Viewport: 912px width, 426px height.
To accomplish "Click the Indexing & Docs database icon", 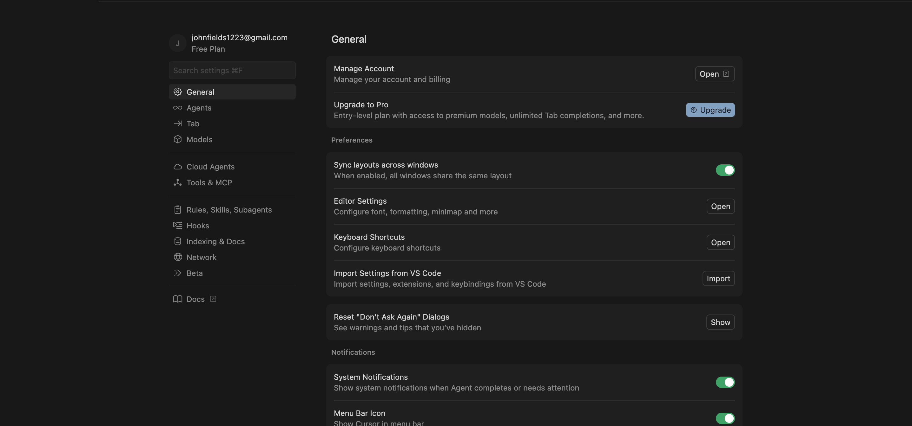I will [177, 241].
